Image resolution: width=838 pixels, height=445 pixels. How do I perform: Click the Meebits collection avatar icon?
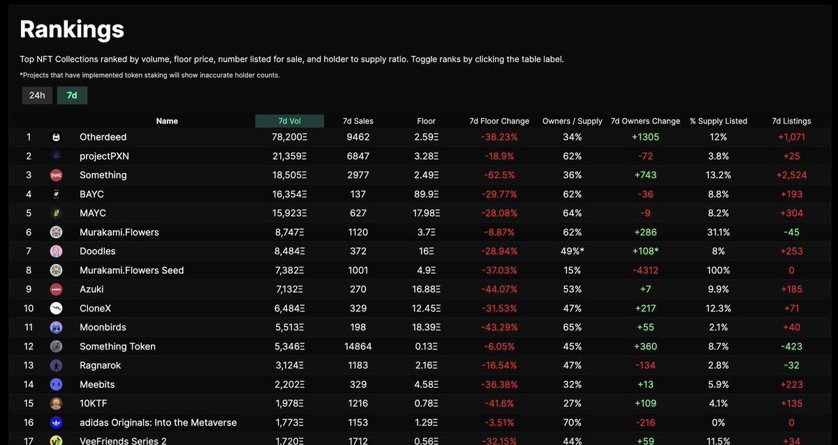[56, 384]
